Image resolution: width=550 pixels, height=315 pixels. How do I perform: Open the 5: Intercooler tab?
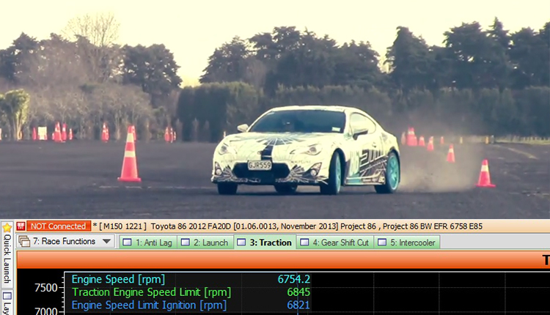[407, 242]
